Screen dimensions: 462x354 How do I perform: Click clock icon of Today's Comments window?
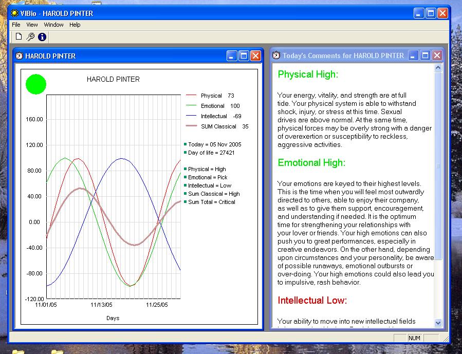pos(276,55)
